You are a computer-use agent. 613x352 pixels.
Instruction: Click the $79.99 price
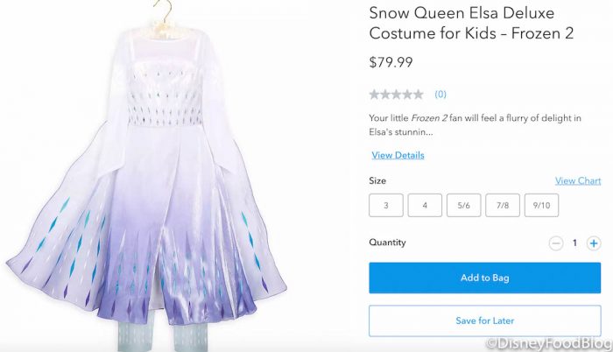tap(391, 62)
